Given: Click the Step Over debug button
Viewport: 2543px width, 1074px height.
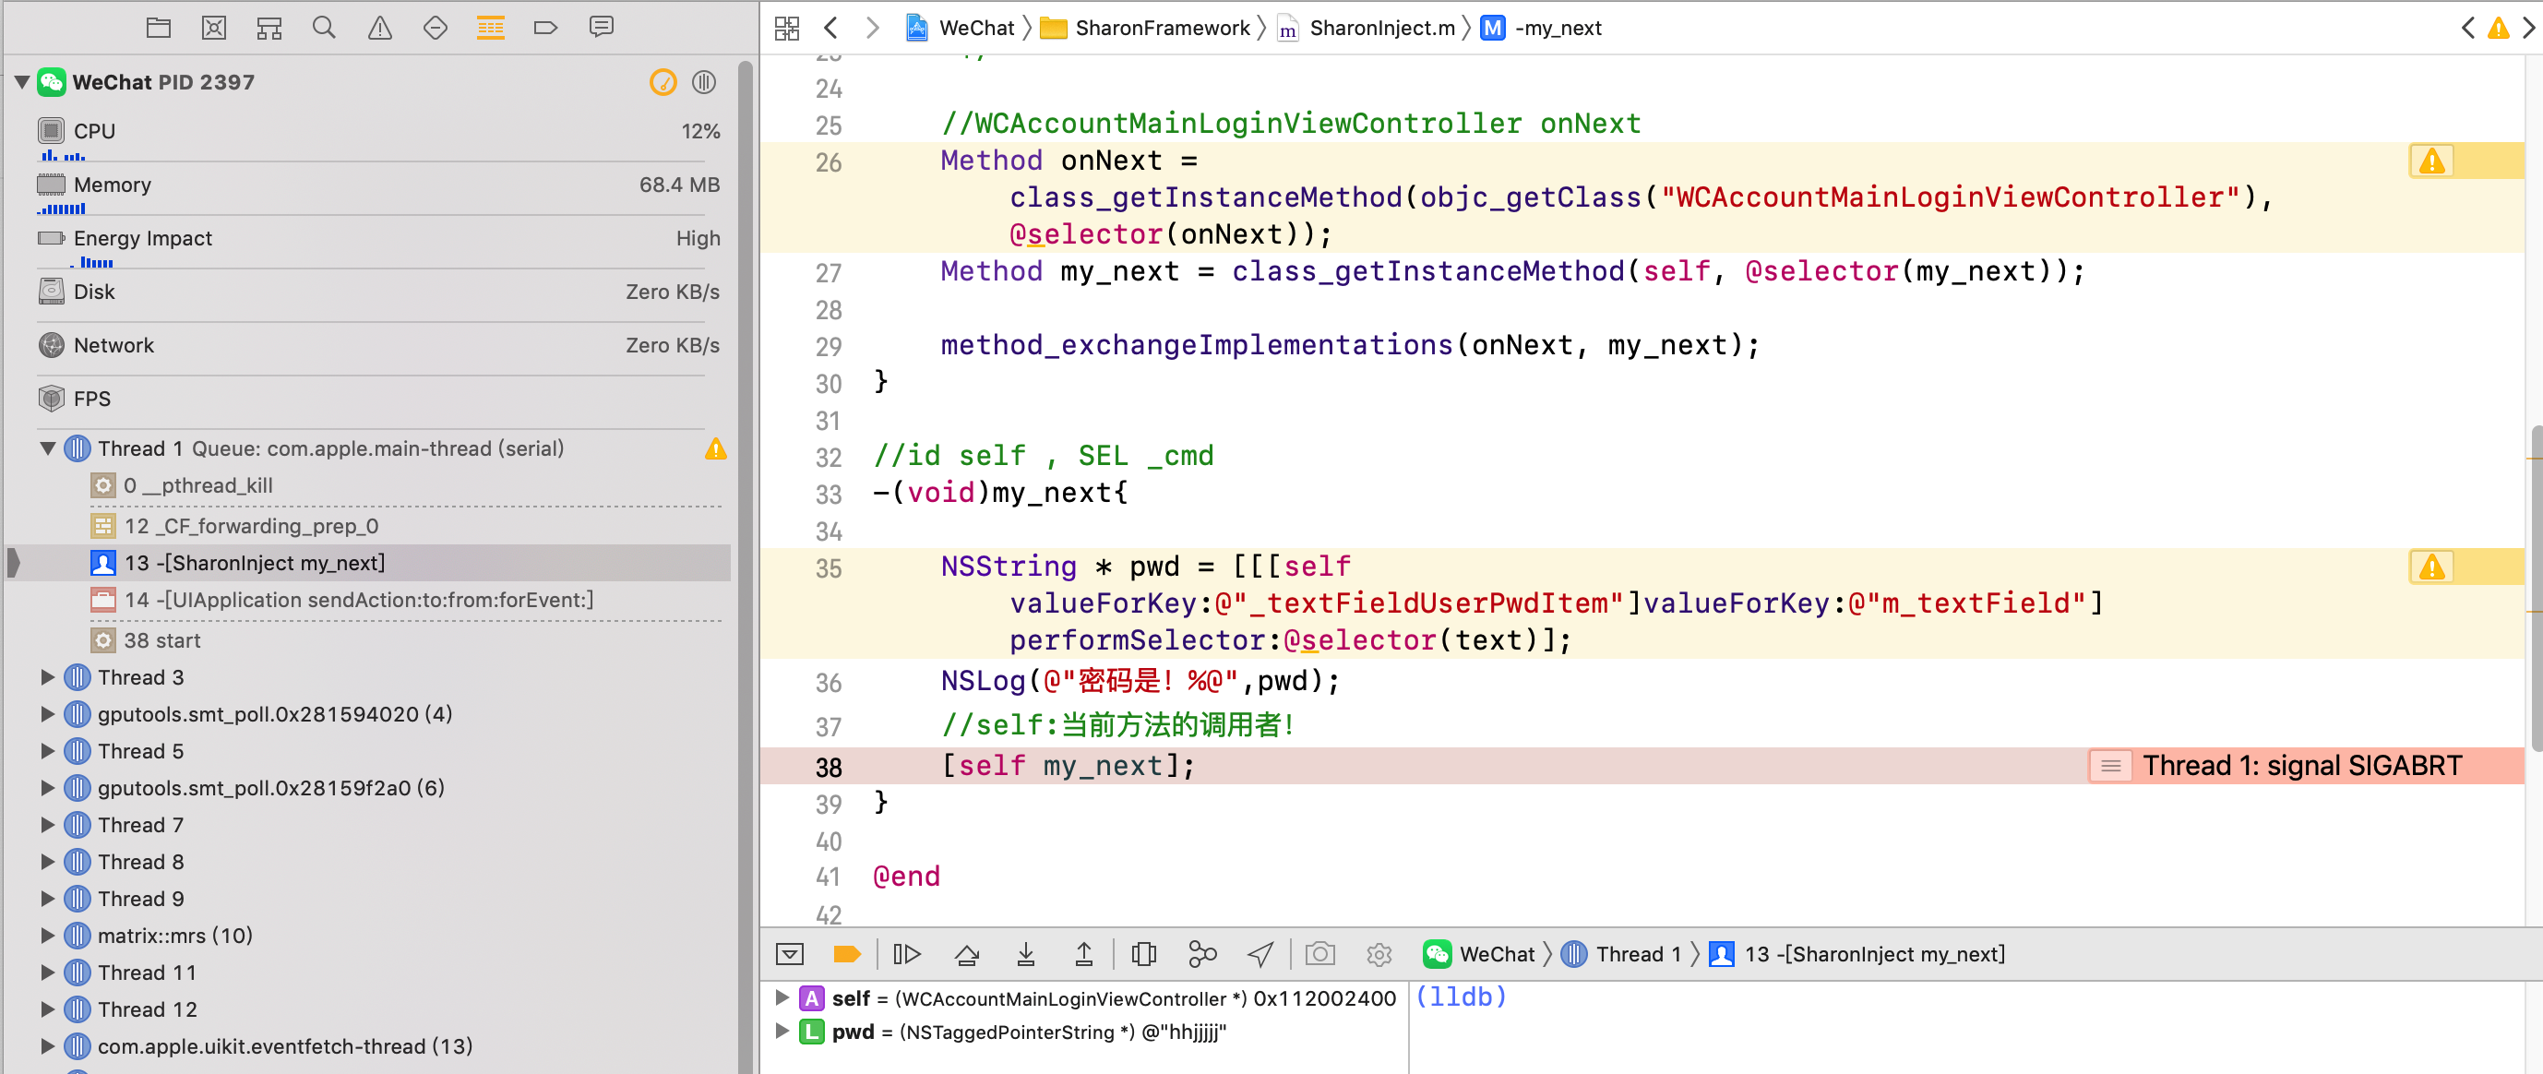Looking at the screenshot, I should click(966, 953).
